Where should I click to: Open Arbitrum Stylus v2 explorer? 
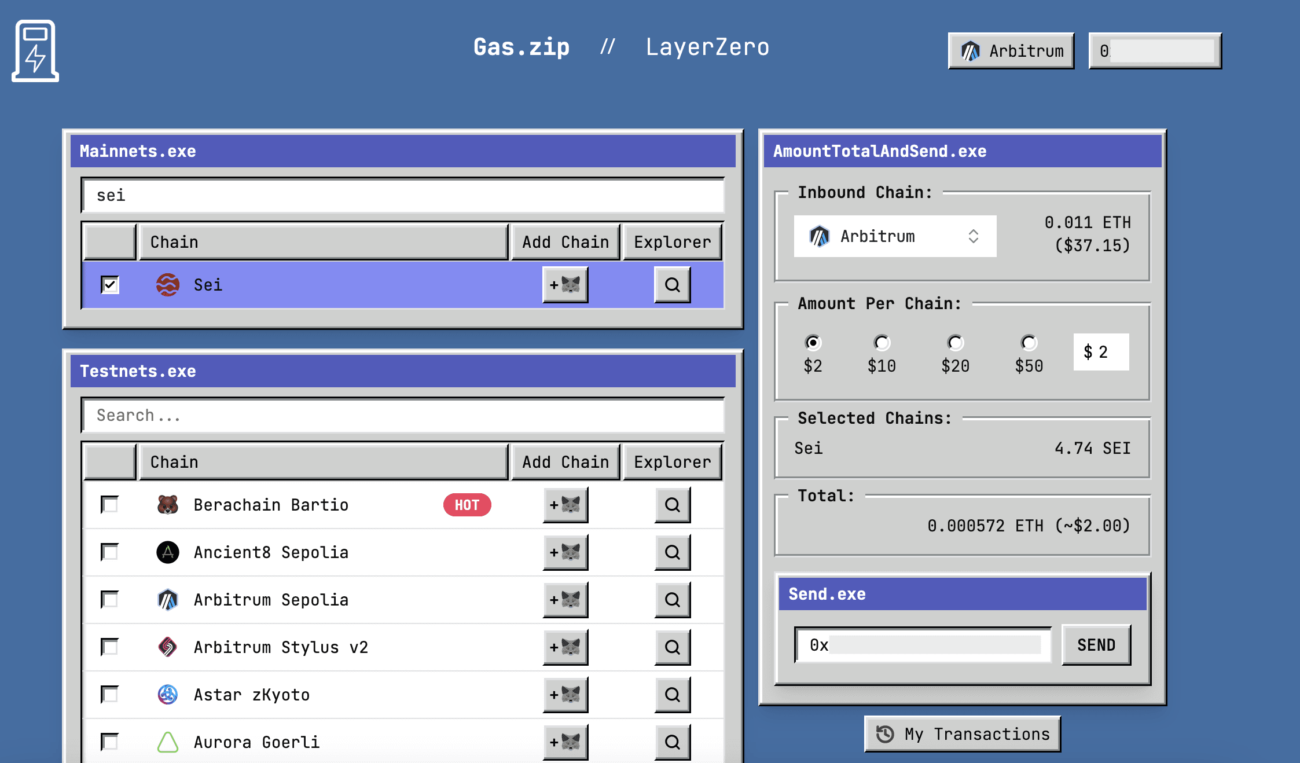coord(672,647)
